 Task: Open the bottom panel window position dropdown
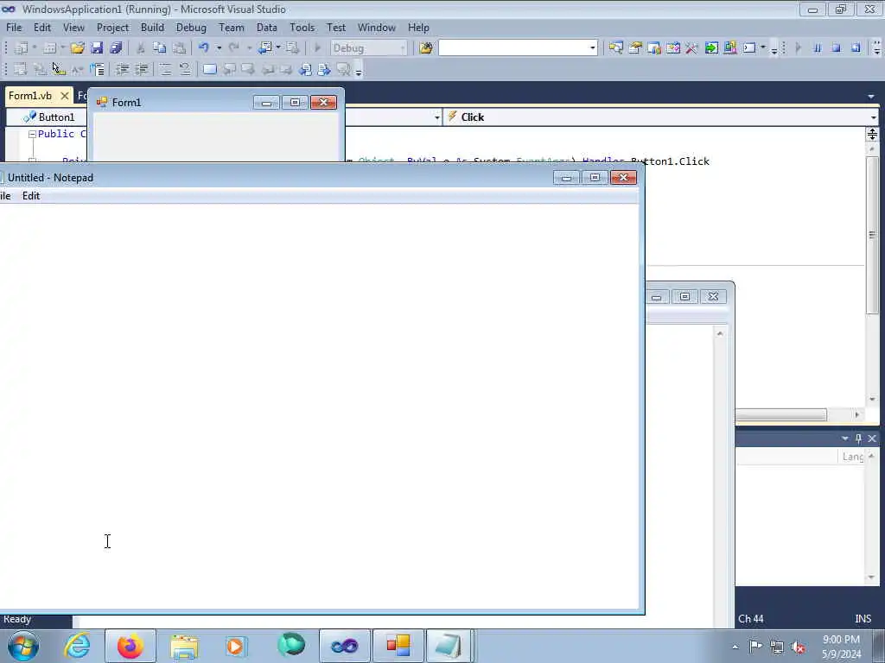845,438
